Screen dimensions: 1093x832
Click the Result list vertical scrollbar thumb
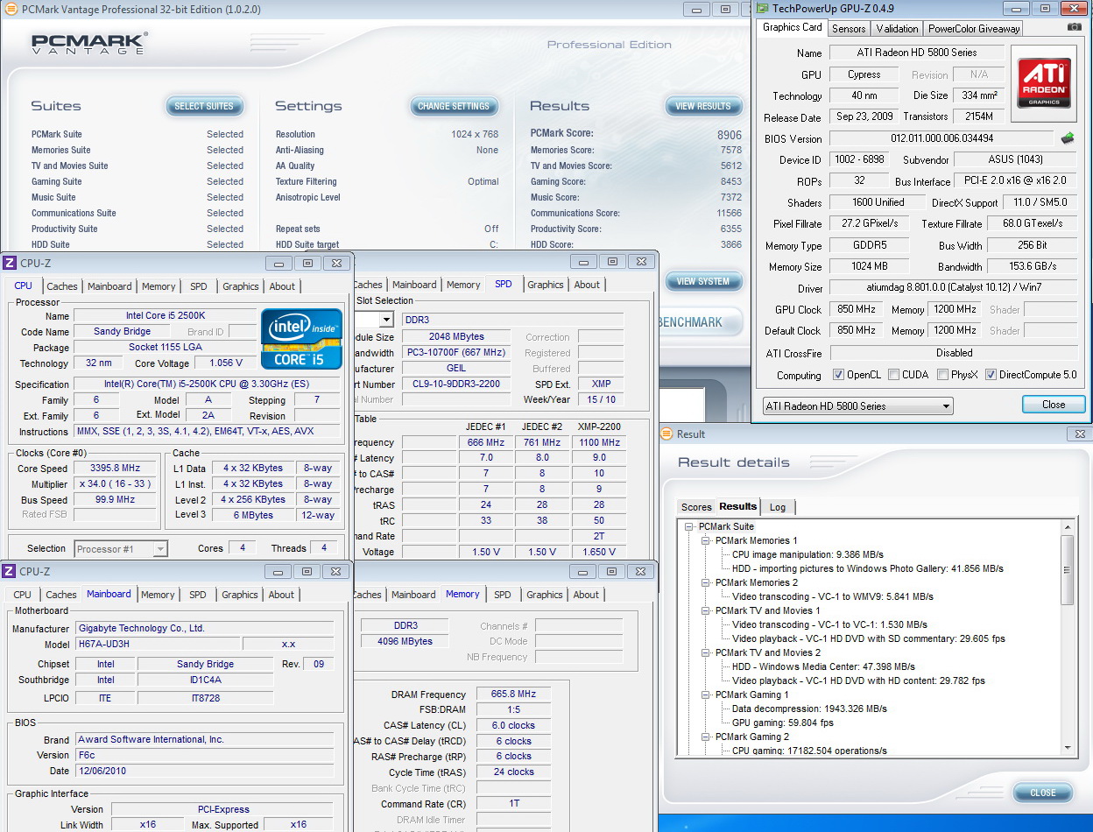pos(1067,568)
